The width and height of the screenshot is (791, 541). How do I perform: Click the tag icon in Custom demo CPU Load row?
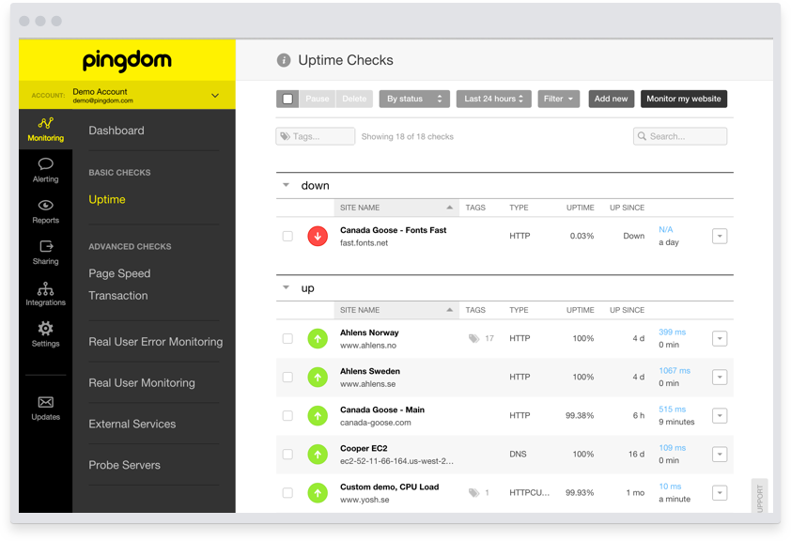(x=473, y=492)
